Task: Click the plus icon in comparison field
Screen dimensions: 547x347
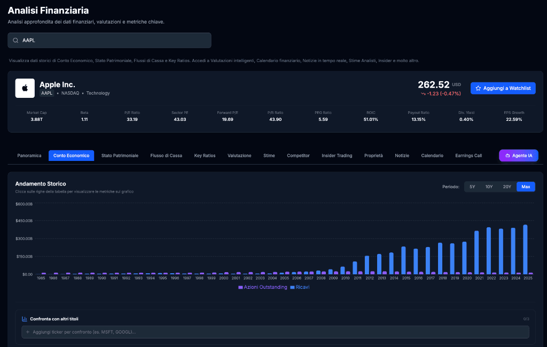Action: pyautogui.click(x=28, y=332)
